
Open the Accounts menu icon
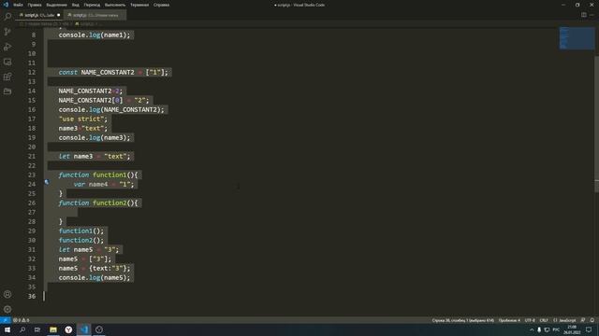pyautogui.click(x=7, y=295)
